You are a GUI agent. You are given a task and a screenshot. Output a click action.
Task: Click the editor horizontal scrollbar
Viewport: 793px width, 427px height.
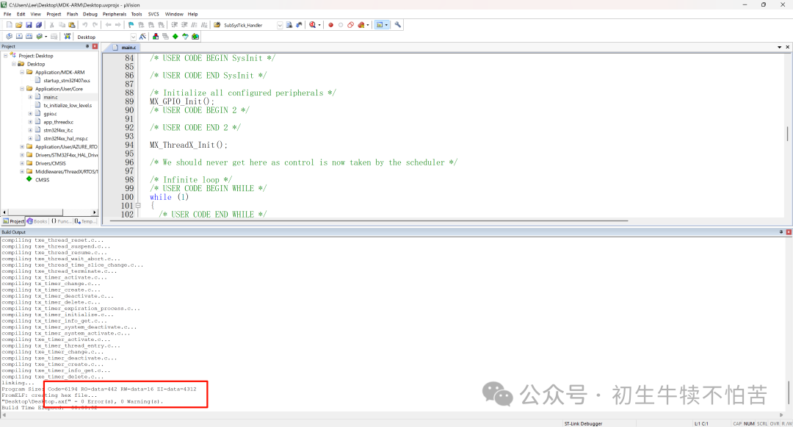click(369, 220)
